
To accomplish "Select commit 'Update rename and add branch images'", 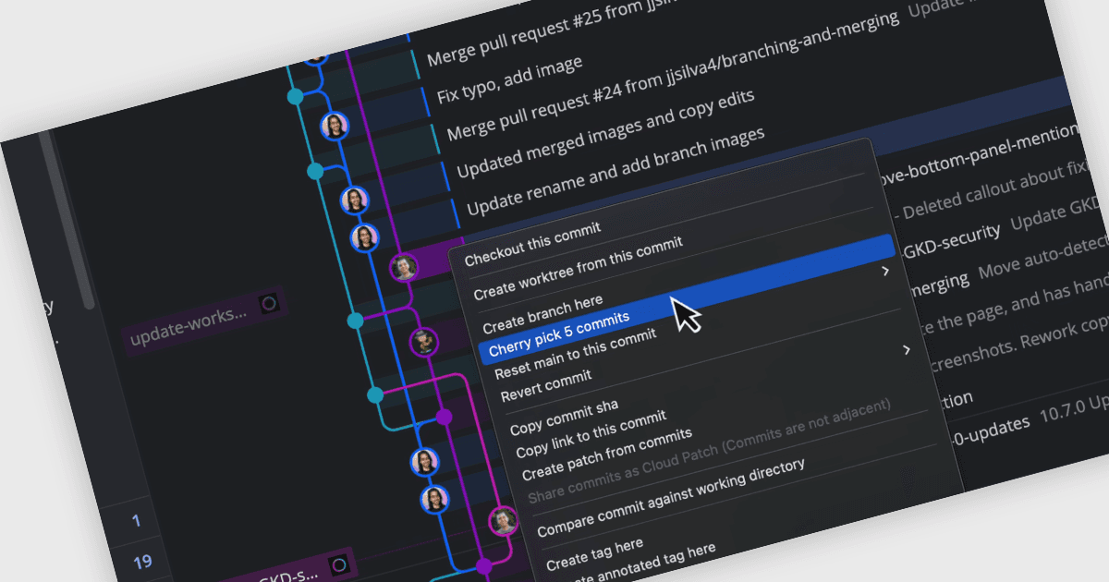I will pyautogui.click(x=615, y=172).
